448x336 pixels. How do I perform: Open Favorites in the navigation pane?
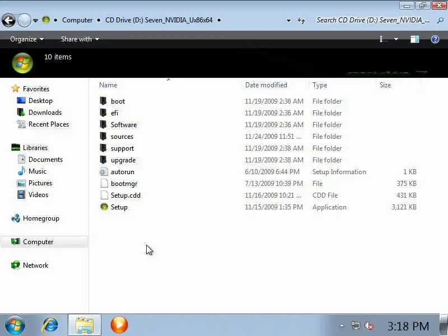click(36, 89)
